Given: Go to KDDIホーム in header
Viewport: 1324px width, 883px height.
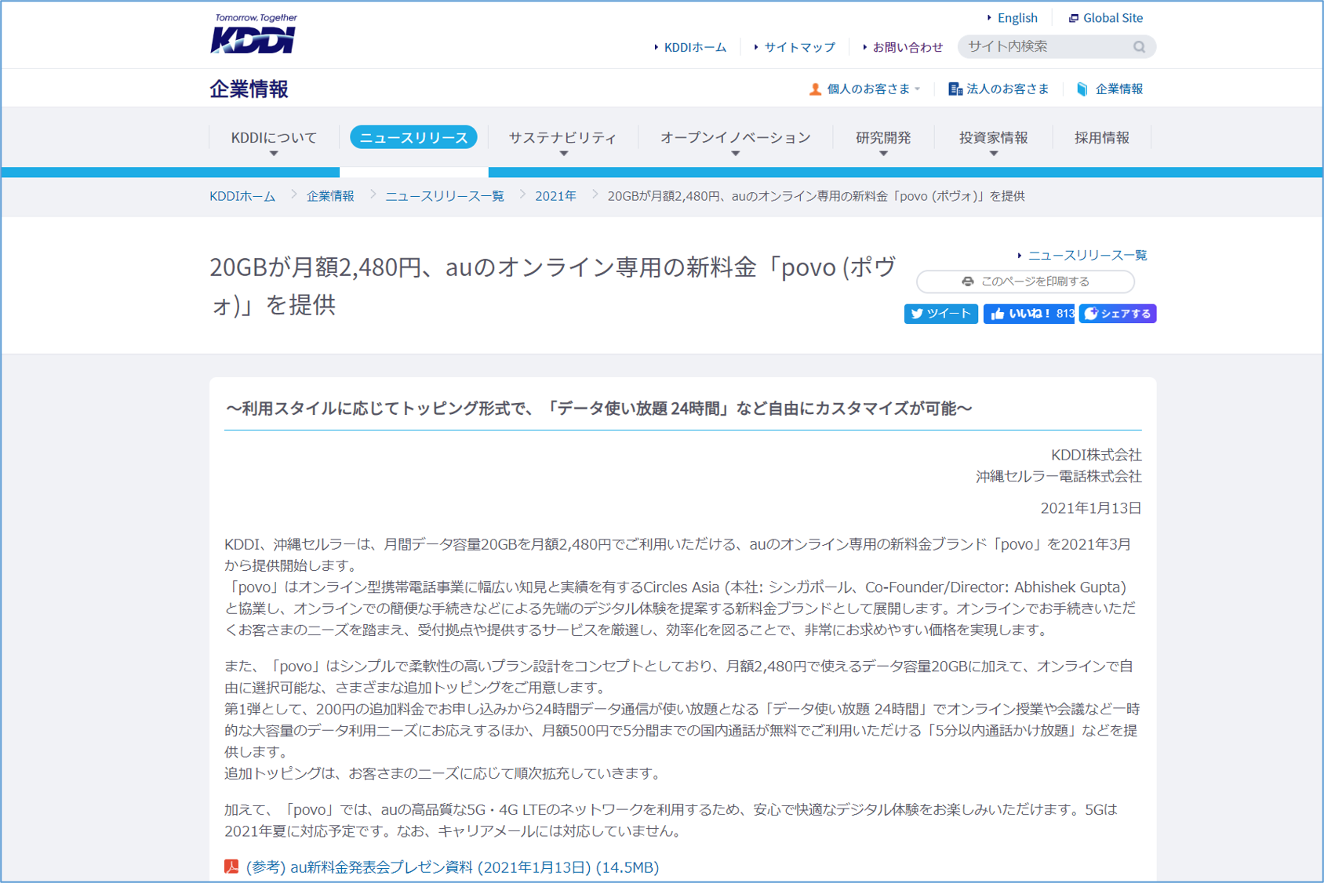Looking at the screenshot, I should [x=695, y=47].
